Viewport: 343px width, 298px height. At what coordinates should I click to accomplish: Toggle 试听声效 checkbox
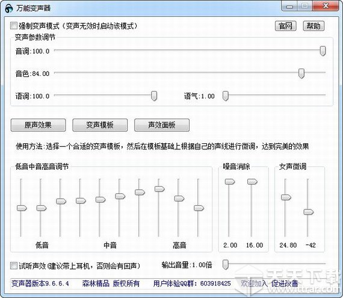[x=14, y=266]
